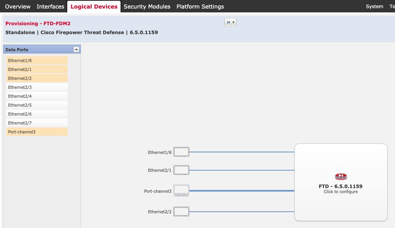The height and width of the screenshot is (228, 395).
Task: Open the Security Modules page
Action: 147,6
